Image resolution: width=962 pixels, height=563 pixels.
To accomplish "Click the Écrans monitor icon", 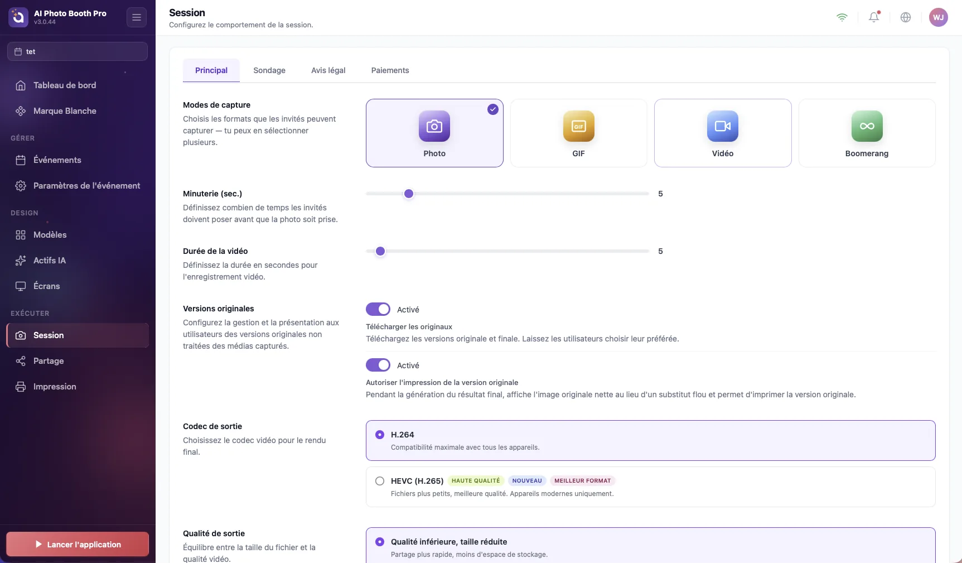I will (x=21, y=286).
